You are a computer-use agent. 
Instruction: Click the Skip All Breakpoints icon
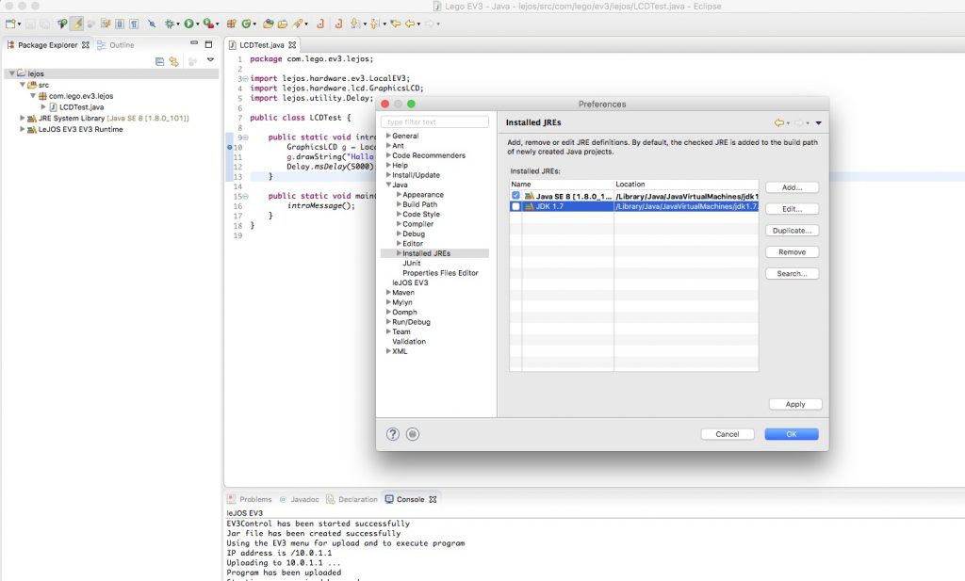[x=152, y=24]
